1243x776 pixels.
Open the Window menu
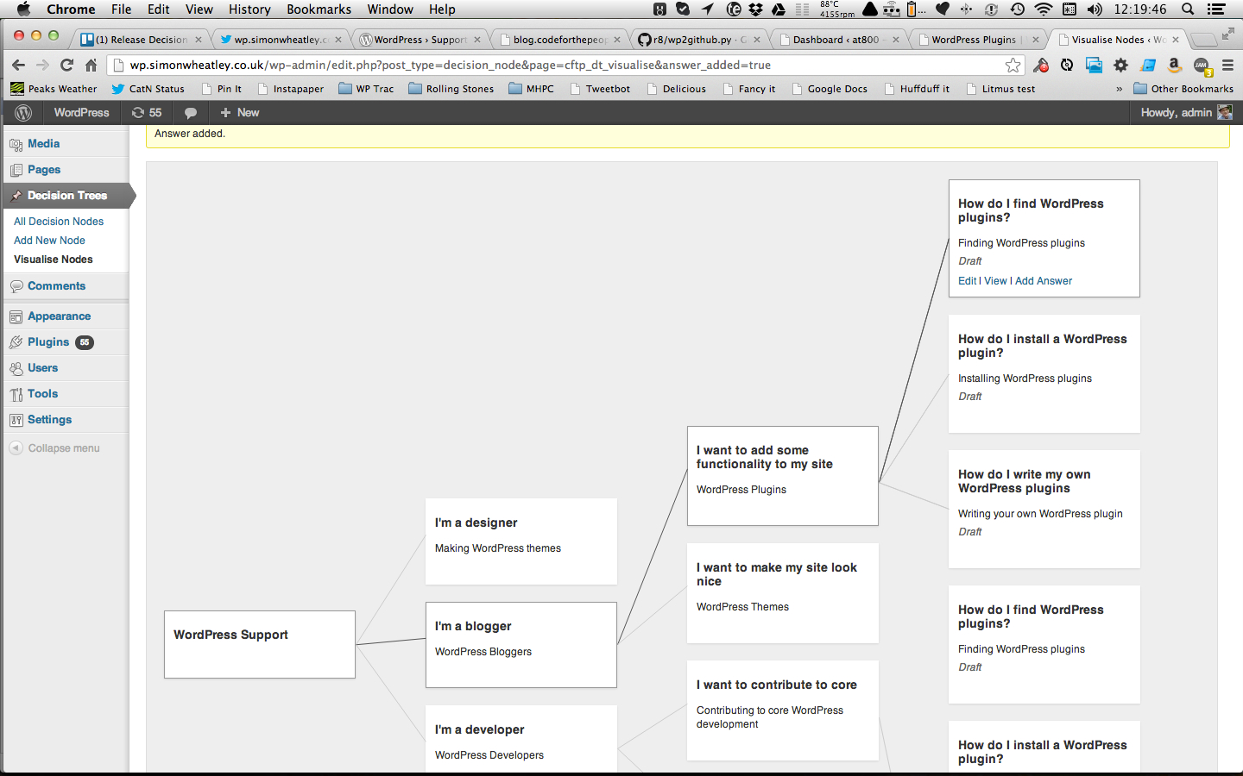[x=390, y=9]
